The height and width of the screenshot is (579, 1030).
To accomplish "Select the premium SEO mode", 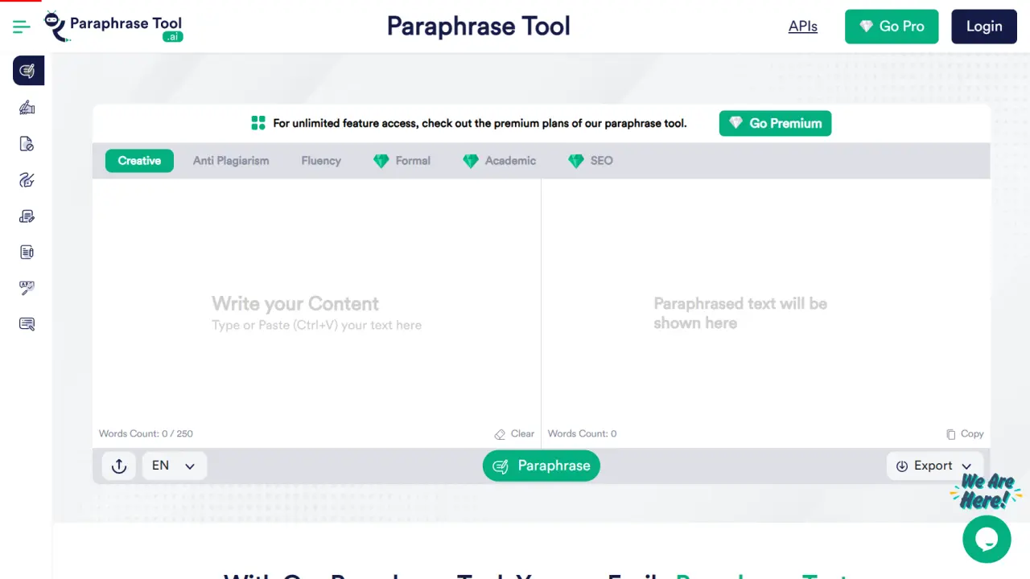I will 590,161.
